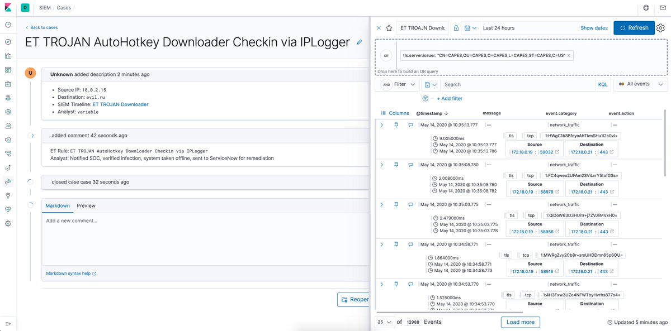Click the SIEM breadcrumb link
Viewport: 671px width, 331px height.
pos(44,8)
